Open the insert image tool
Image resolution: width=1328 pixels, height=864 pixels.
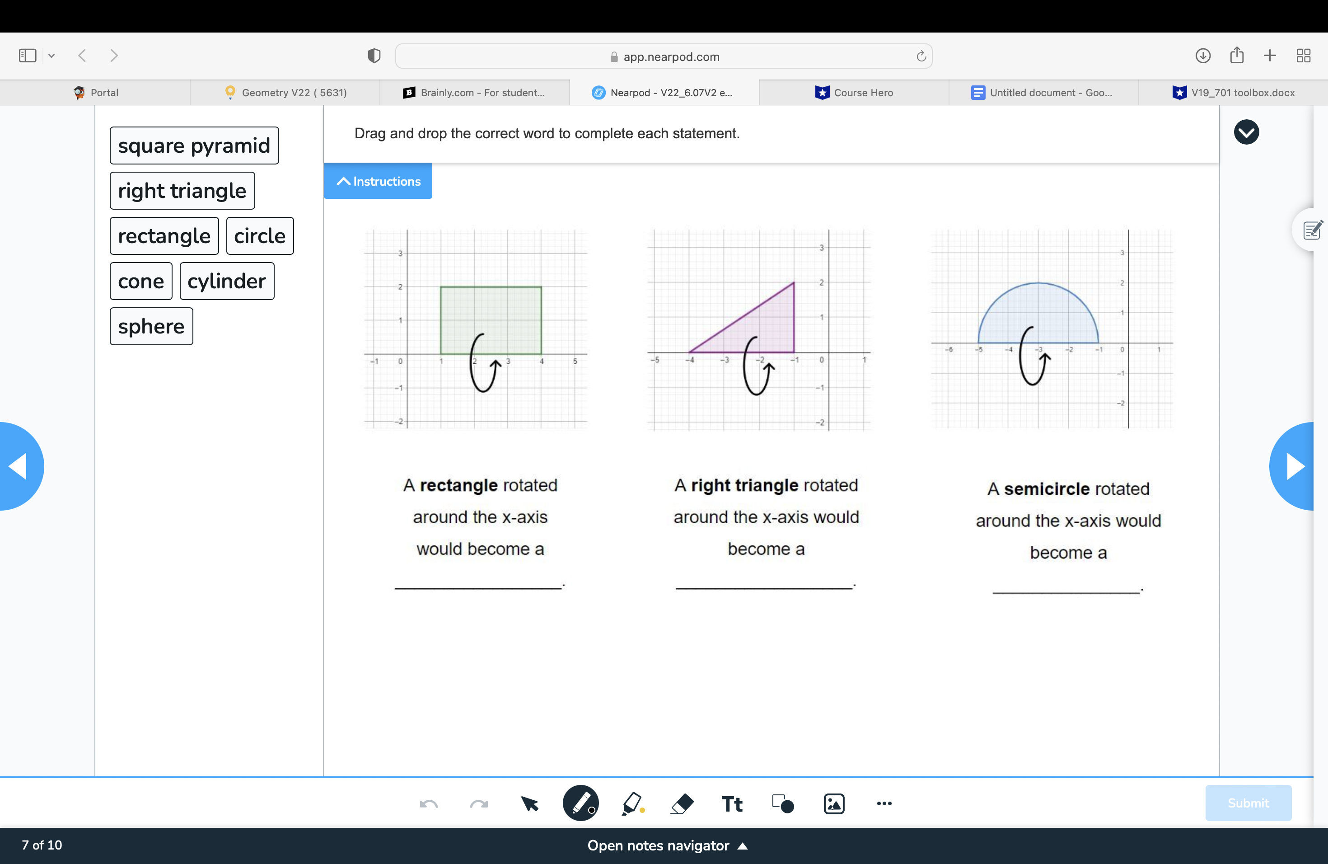834,803
